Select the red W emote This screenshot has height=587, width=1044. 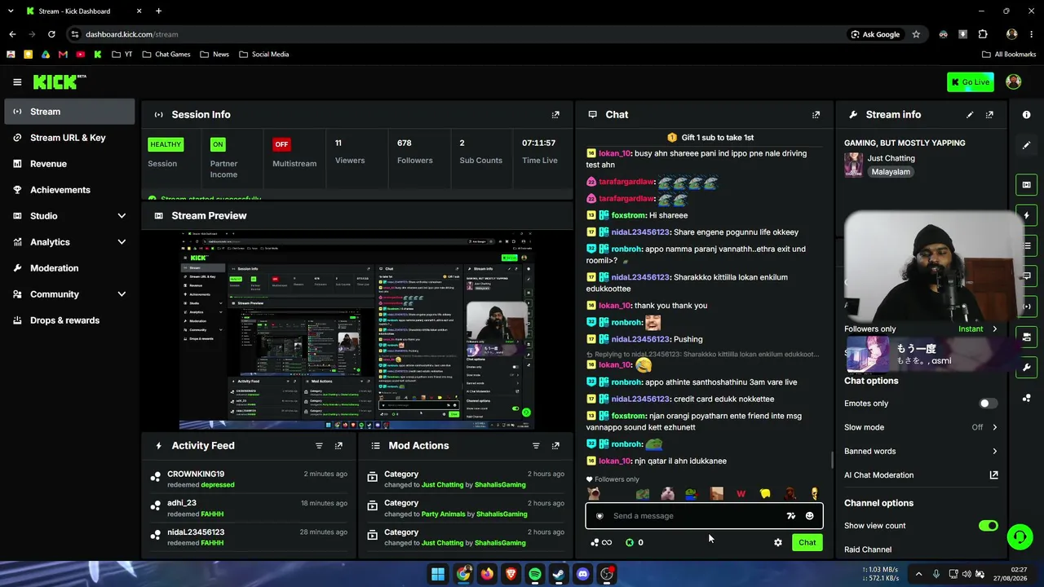click(x=741, y=494)
